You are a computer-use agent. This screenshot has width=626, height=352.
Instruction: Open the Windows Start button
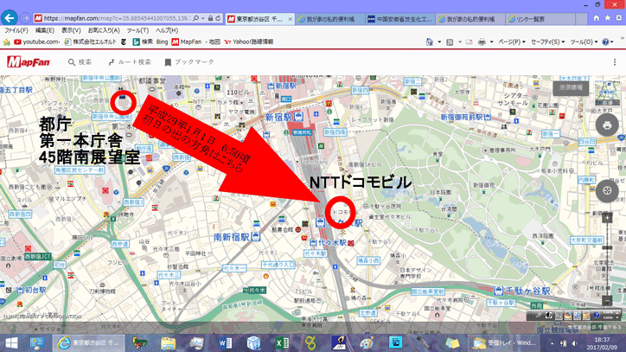pos(11,343)
